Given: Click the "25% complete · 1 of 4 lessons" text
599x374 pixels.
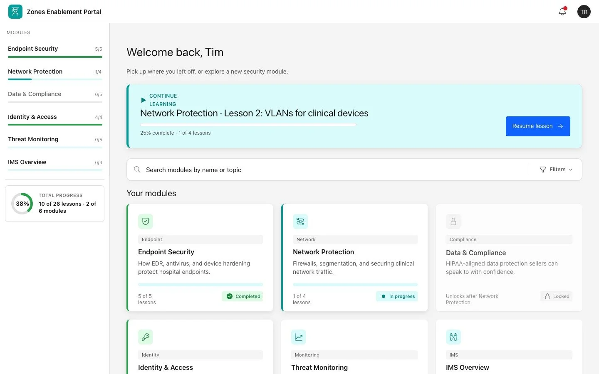Looking at the screenshot, I should coord(176,133).
